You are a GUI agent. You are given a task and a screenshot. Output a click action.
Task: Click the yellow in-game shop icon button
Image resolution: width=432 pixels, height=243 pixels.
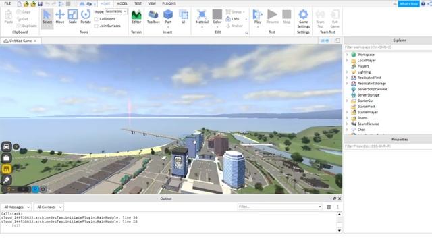(6, 169)
